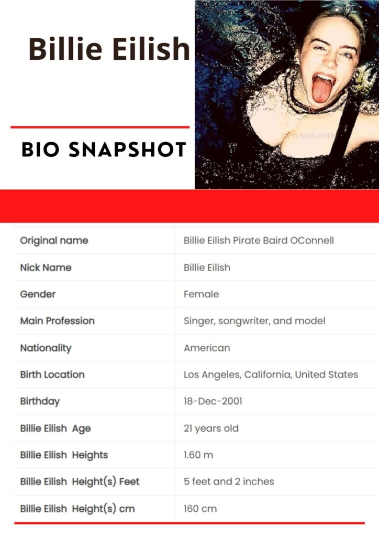Click the large "Billie Eilish" title heading
Image resolution: width=379 pixels, height=537 pixels.
[x=109, y=50]
